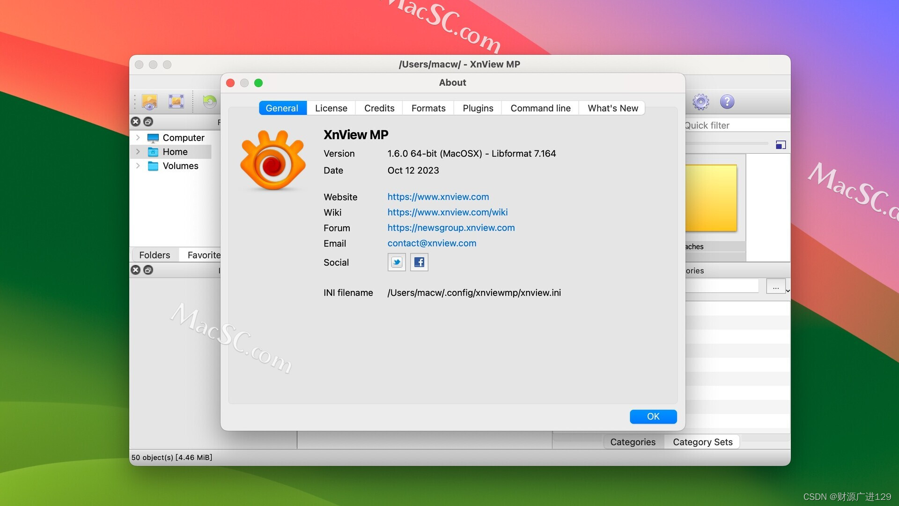Open the Facebook social icon
Image resolution: width=899 pixels, height=506 pixels.
point(419,262)
